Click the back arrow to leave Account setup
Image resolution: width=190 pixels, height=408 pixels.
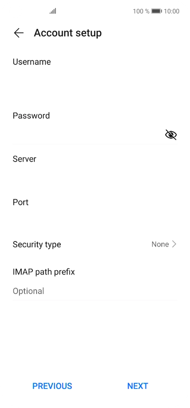coord(18,33)
